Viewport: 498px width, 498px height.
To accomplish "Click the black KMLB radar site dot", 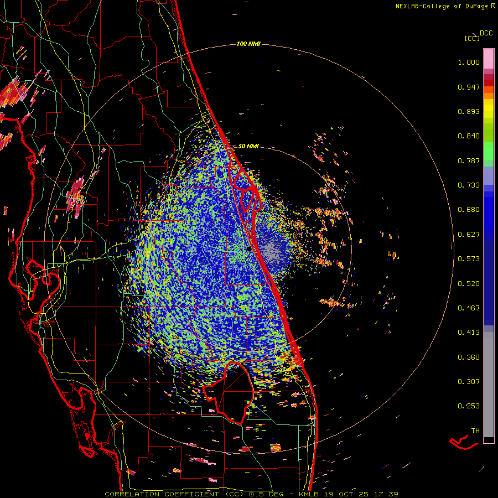I will [249, 250].
